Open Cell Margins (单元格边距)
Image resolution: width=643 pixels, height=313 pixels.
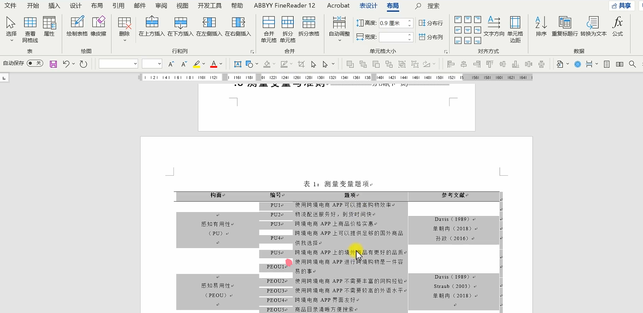[x=515, y=29]
